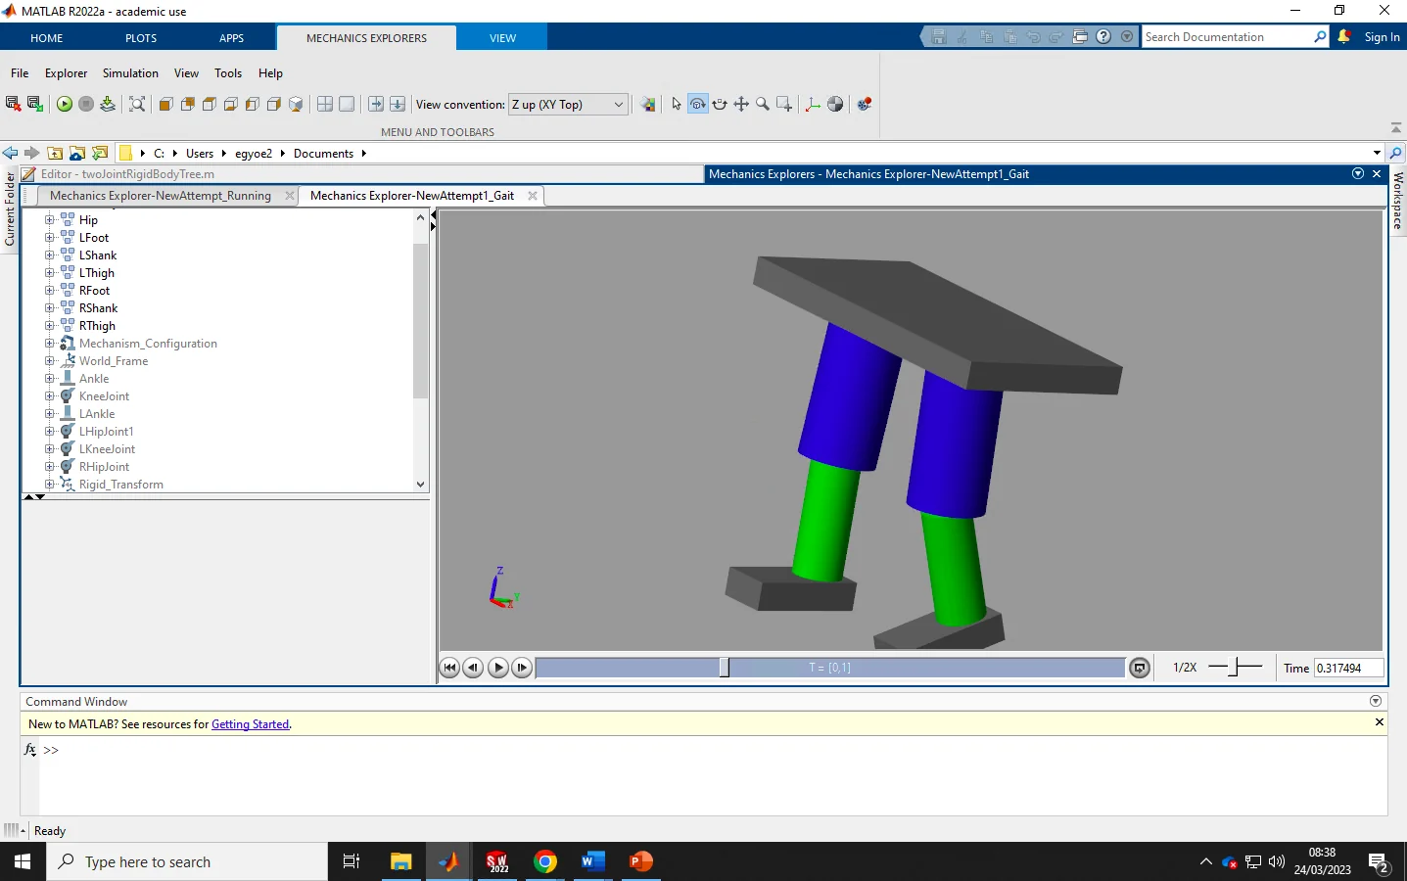Click the Search Documentation field
The height and width of the screenshot is (881, 1407).
pyautogui.click(x=1228, y=37)
